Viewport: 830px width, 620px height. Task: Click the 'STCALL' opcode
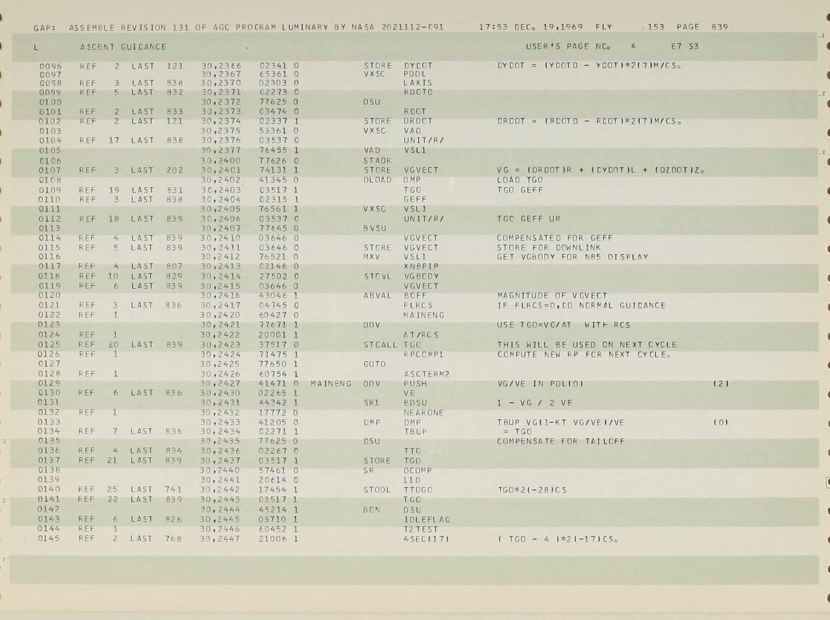point(381,344)
